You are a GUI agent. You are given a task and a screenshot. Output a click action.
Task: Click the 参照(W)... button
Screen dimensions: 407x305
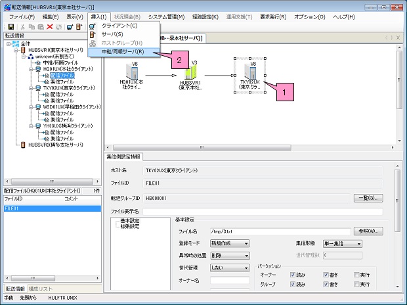(x=370, y=231)
